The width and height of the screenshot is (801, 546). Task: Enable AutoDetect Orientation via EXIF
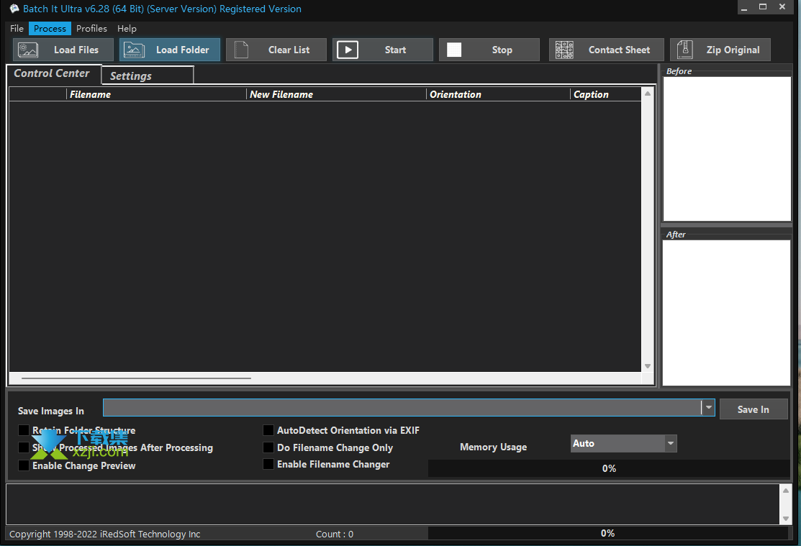(x=268, y=430)
